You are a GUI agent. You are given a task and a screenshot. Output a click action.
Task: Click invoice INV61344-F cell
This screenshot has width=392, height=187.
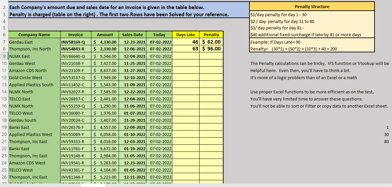[x=75, y=177]
